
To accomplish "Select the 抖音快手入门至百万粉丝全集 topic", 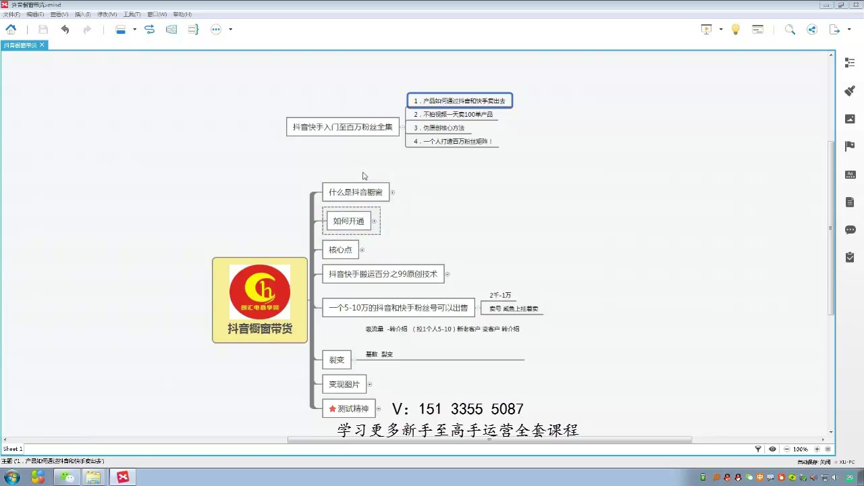I will pos(343,127).
